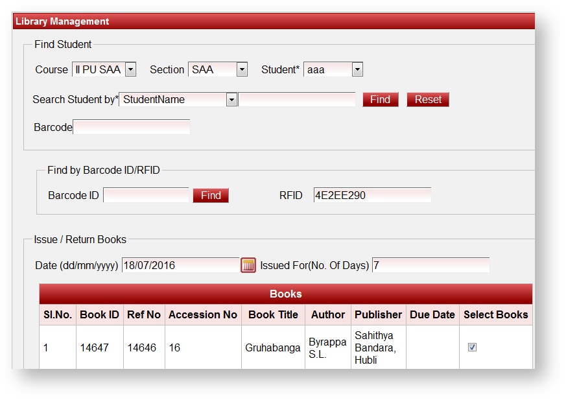Screen dimensions: 566x400
Task: Focus the student search text field
Action: click(297, 100)
